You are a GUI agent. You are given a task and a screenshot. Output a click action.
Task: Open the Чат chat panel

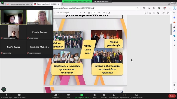point(68,96)
